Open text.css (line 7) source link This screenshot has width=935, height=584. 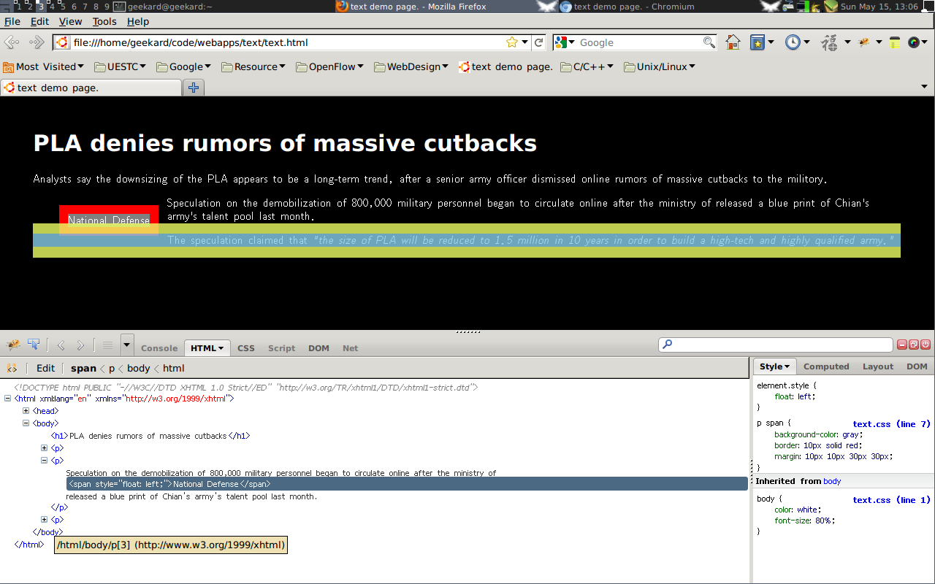click(891, 424)
